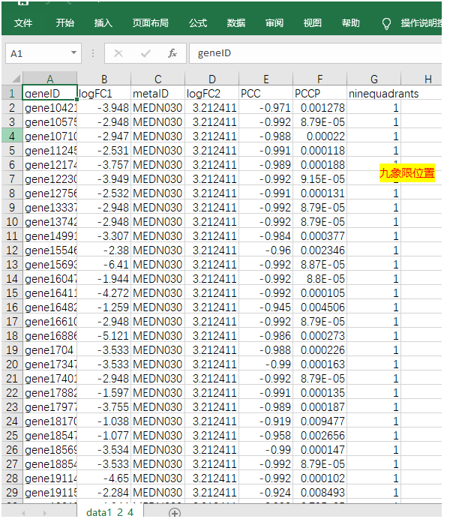Viewport: 474px width, 519px height.
Task: Click cell with value 9.15E-05
Action: [x=319, y=178]
